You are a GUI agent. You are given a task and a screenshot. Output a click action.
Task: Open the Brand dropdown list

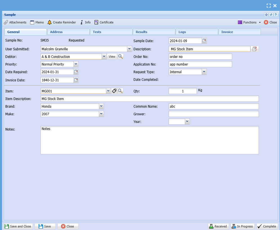tap(101, 106)
